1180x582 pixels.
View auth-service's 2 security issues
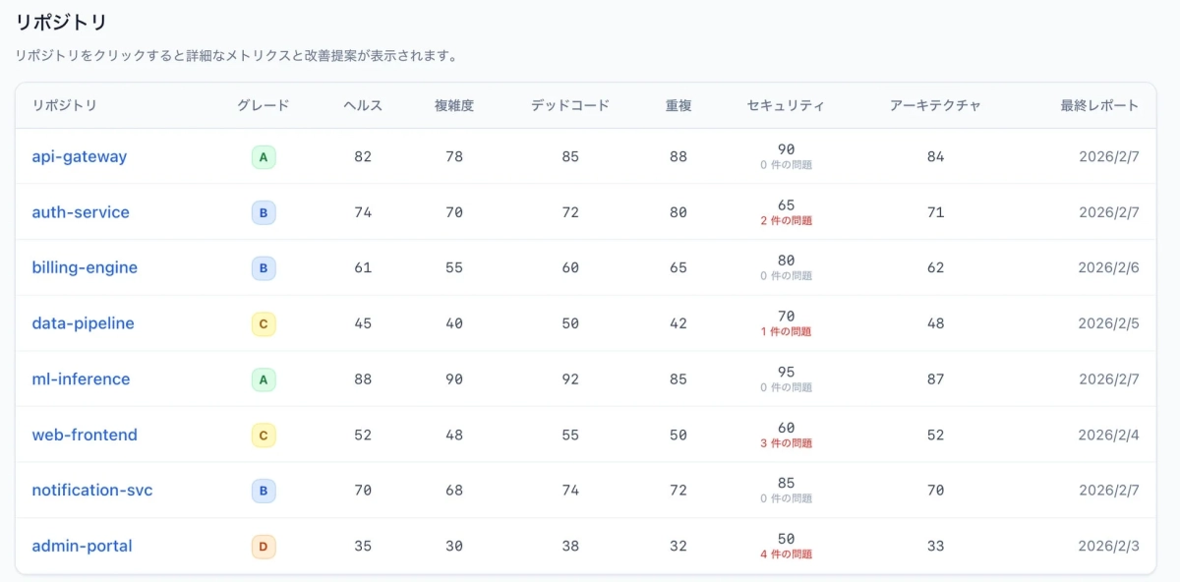pos(787,219)
